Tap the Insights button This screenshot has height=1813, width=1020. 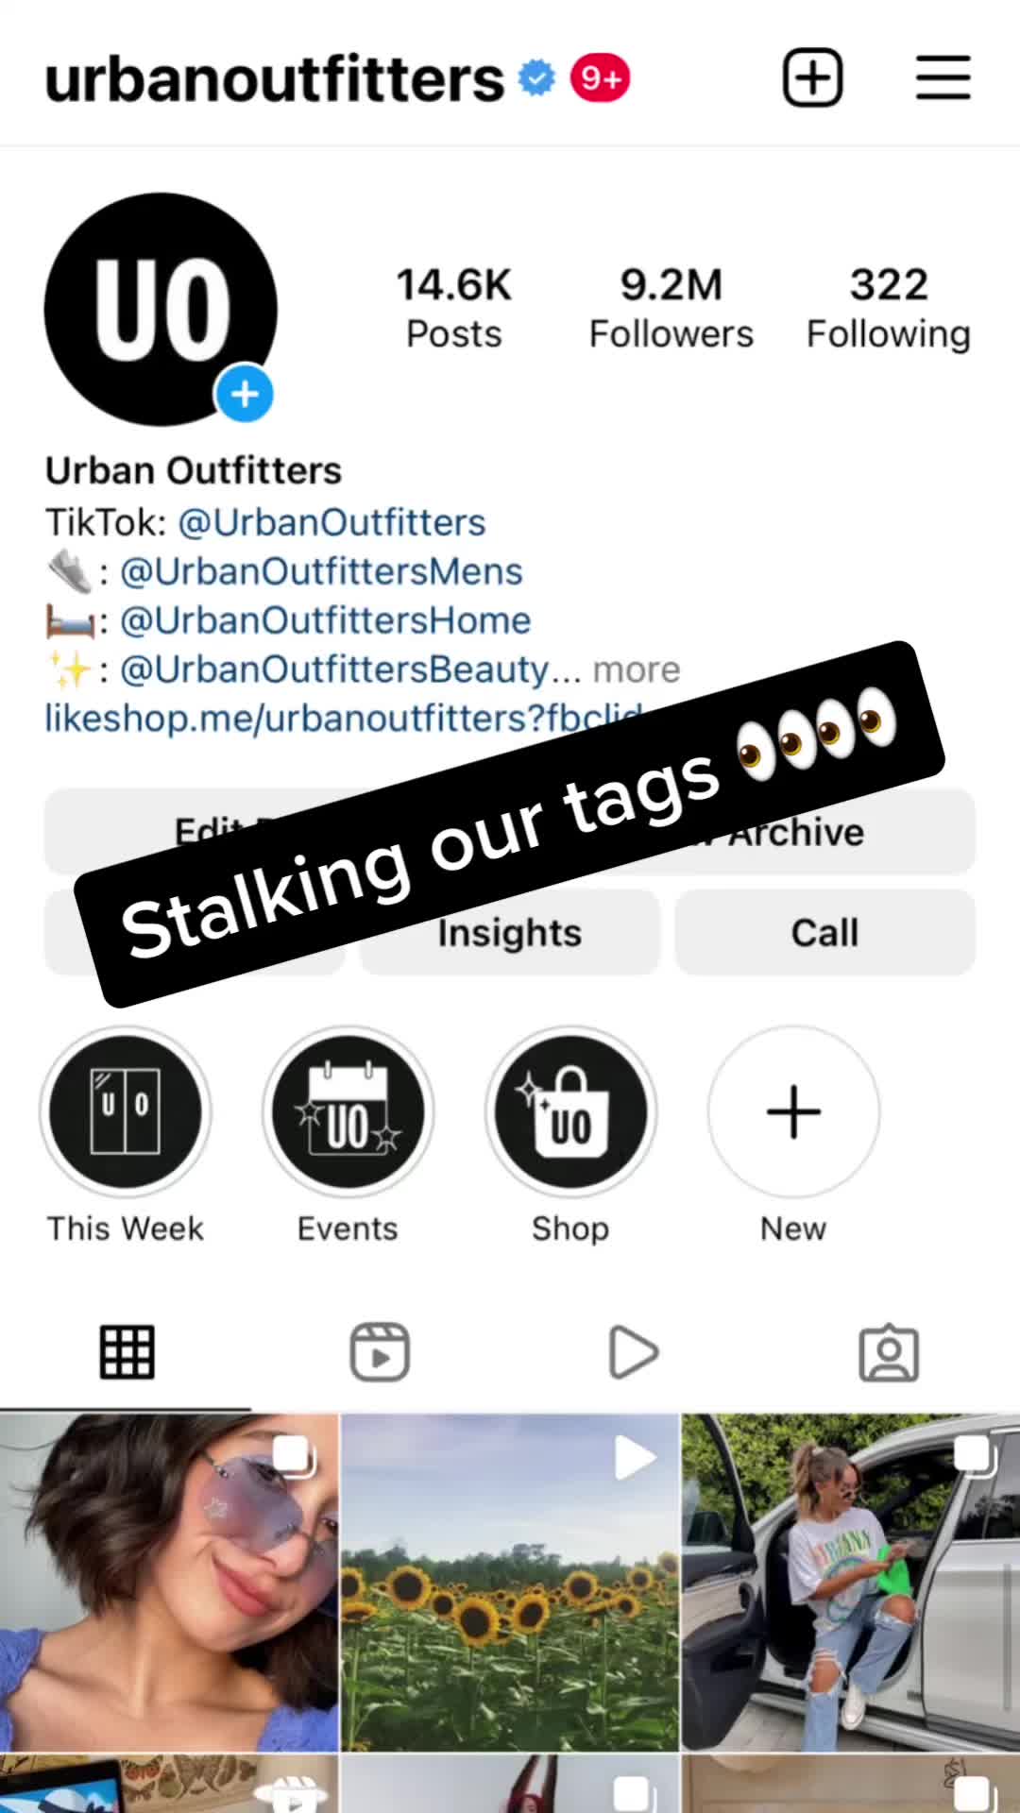click(x=509, y=933)
